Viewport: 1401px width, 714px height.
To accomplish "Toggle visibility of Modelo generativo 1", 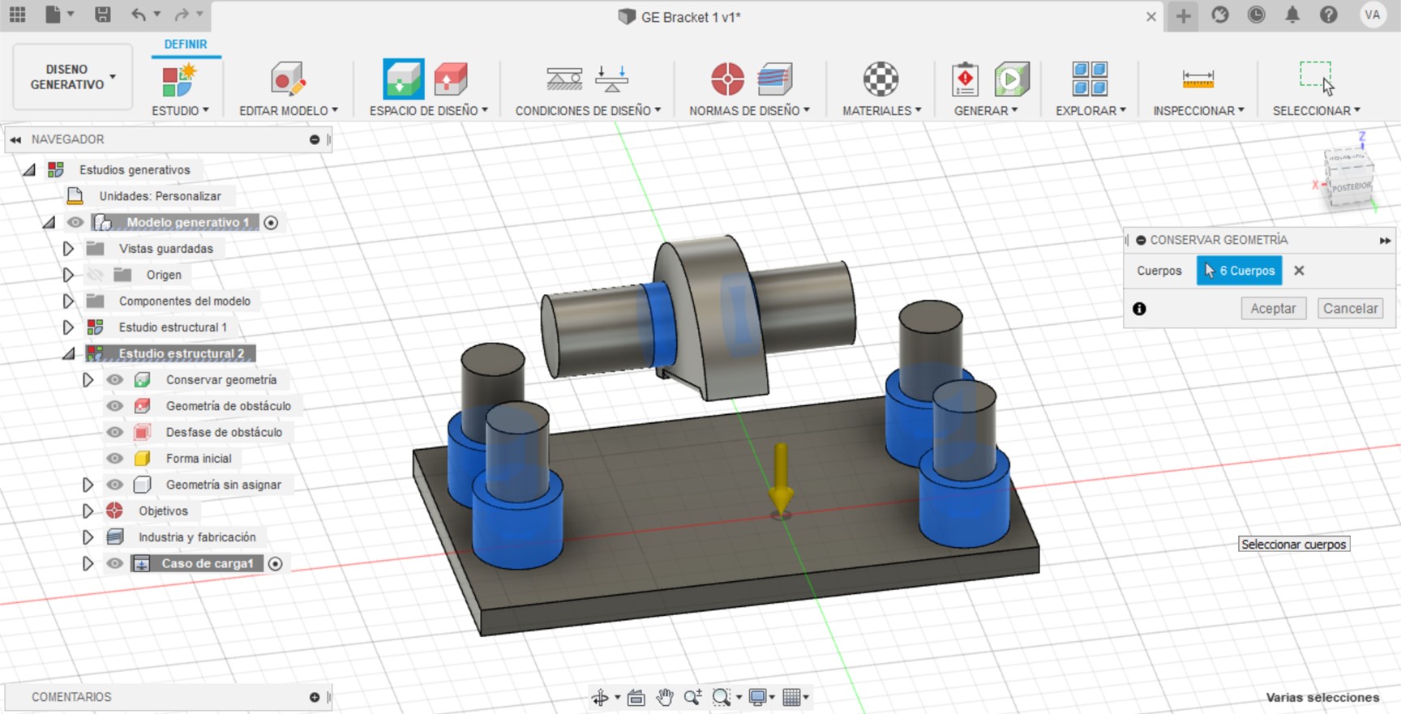I will (75, 222).
